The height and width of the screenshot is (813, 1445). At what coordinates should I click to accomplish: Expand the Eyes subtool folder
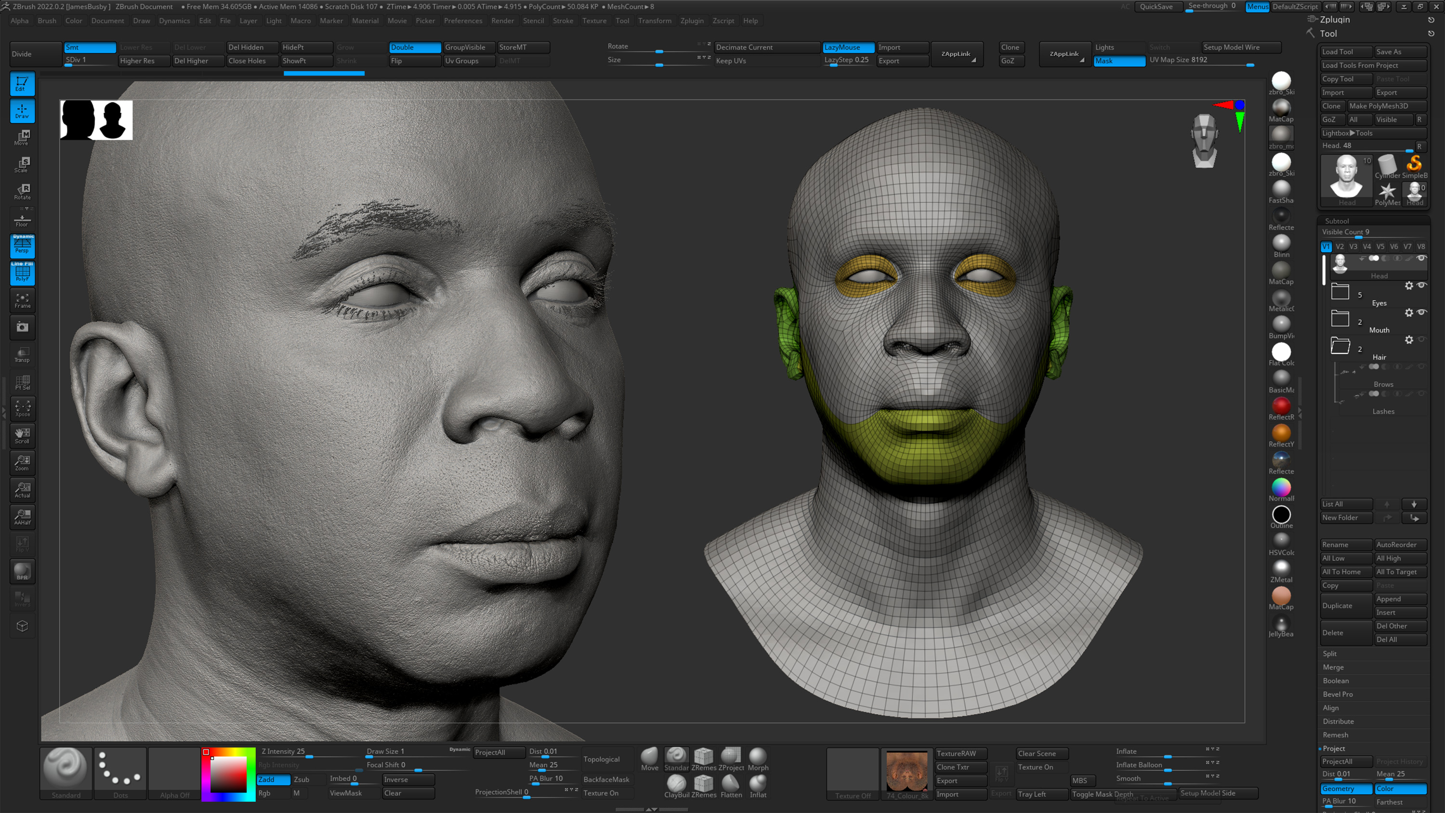click(x=1340, y=292)
